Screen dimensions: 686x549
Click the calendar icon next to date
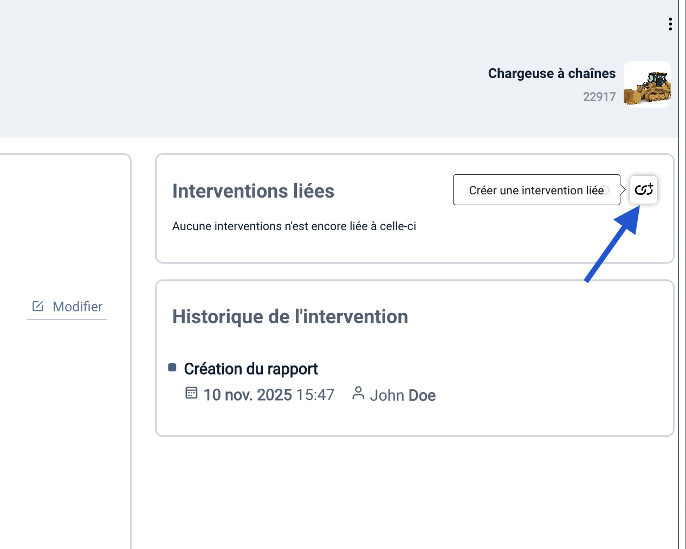click(191, 393)
